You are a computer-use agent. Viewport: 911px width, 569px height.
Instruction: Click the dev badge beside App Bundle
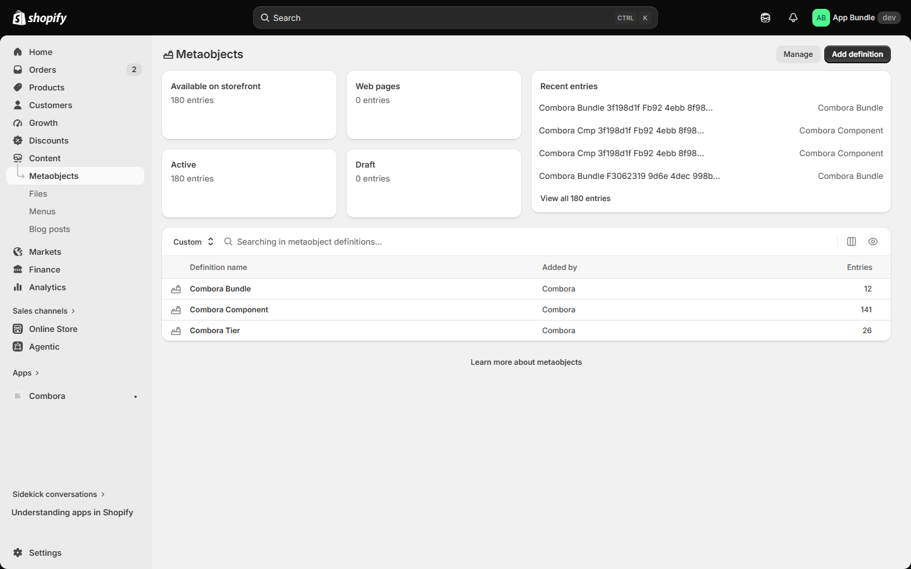point(889,18)
